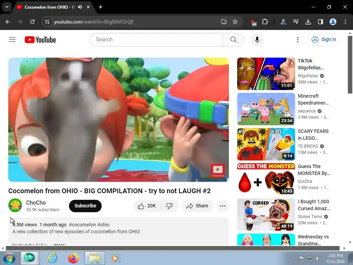Viewport: 353px width, 265px height.
Task: Open SCARY FEARS in LEGO thumbnail
Action: point(266,144)
